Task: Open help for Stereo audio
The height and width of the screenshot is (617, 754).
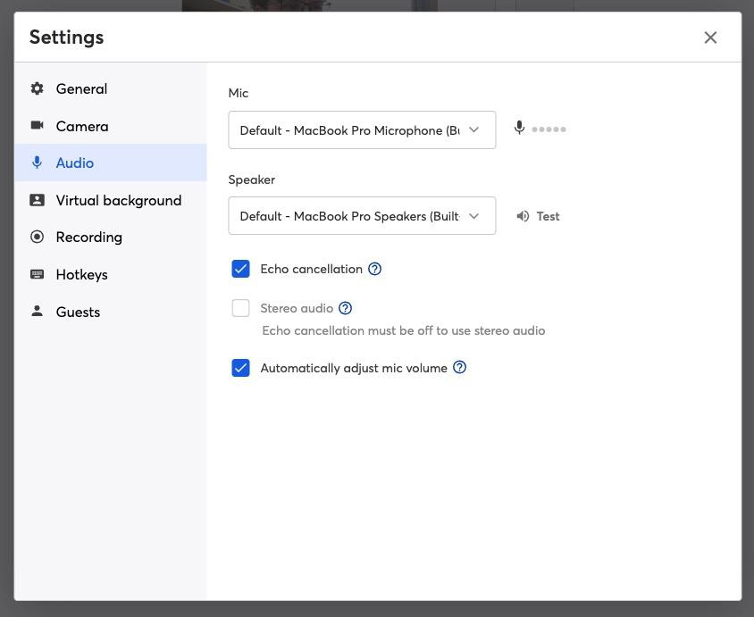Action: pyautogui.click(x=346, y=308)
